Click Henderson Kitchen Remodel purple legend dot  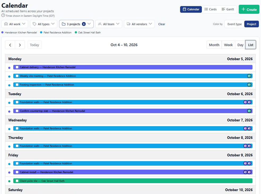(2, 32)
